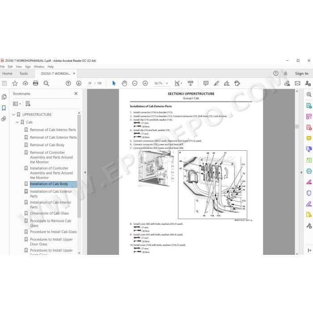Open Removal of Controller Assembly bookmark
The width and height of the screenshot is (313, 313).
click(x=51, y=157)
